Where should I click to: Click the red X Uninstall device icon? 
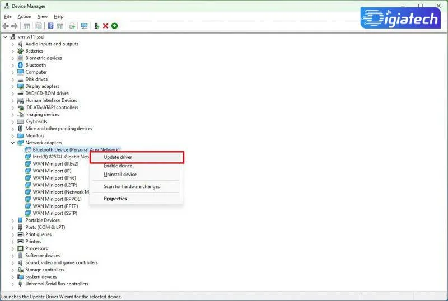coord(105,26)
